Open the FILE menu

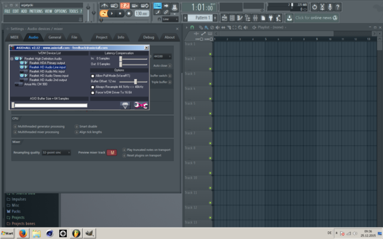(7, 11)
